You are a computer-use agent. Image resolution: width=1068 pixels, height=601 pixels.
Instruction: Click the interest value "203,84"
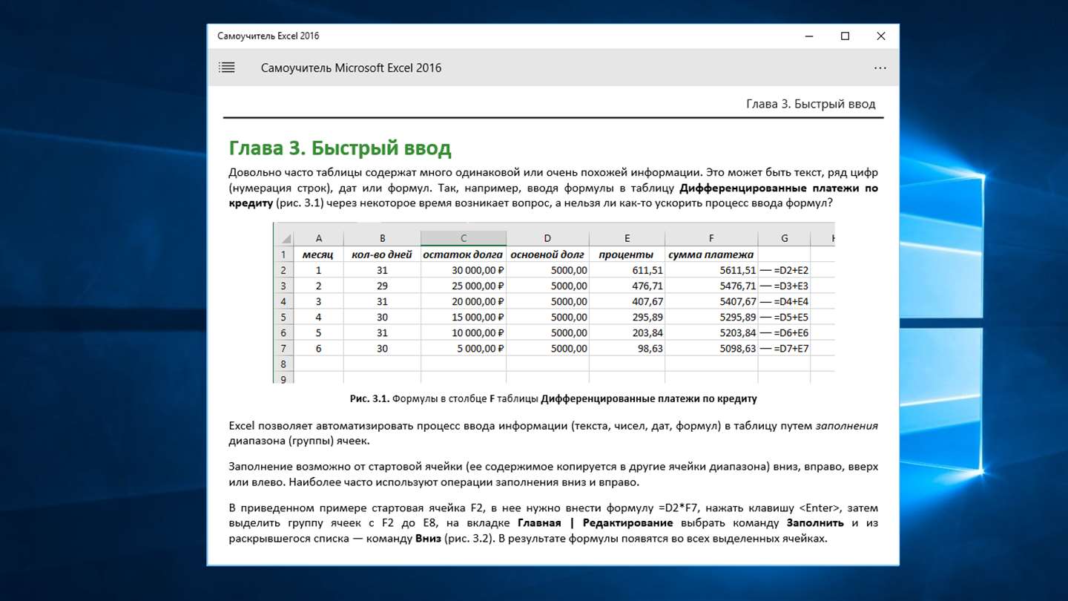647,332
